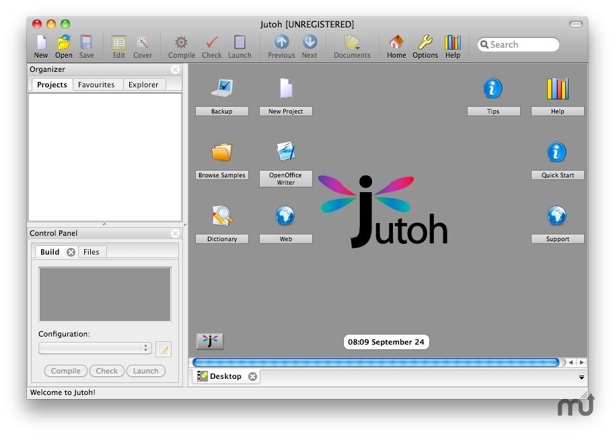615x436 pixels.
Task: Click the scroll right arrow
Action: coord(581,362)
